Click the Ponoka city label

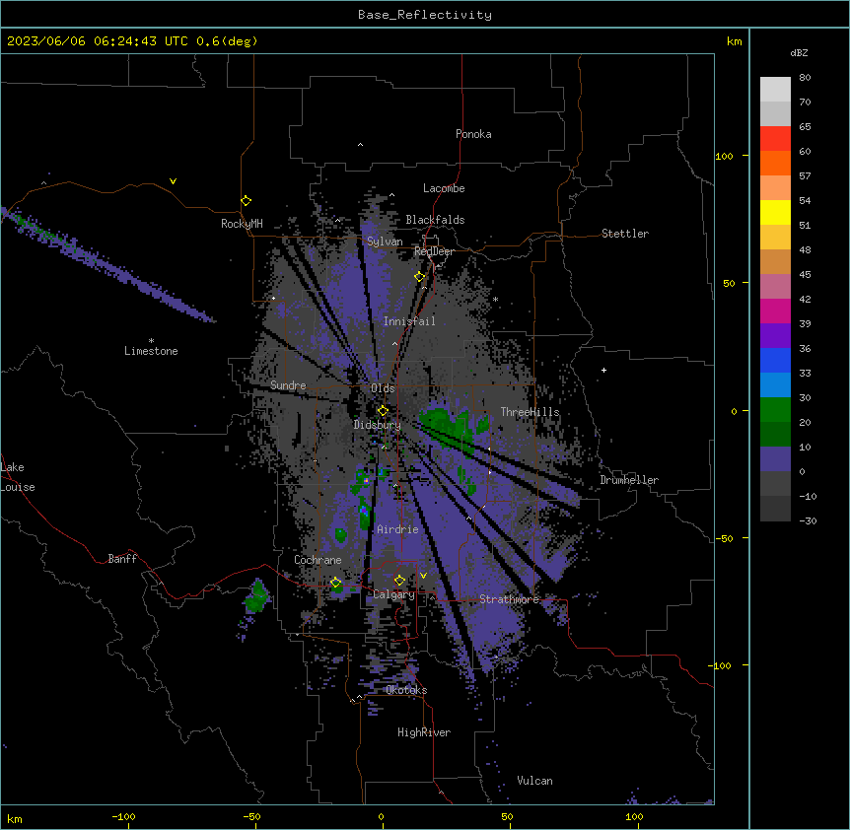473,134
